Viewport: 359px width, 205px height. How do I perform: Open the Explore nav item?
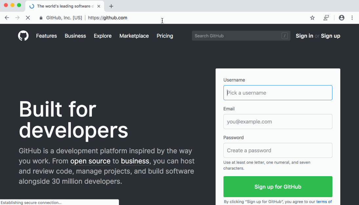[103, 36]
